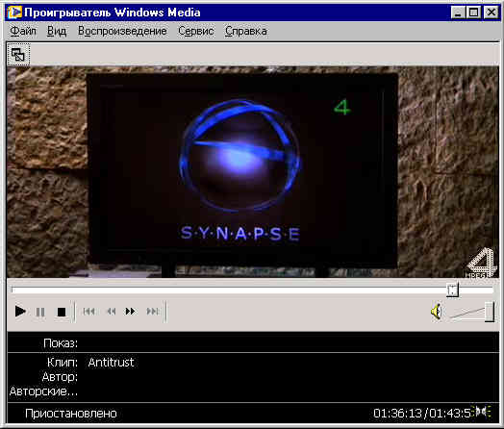
Task: Mute sound via the speaker icon
Action: click(436, 312)
